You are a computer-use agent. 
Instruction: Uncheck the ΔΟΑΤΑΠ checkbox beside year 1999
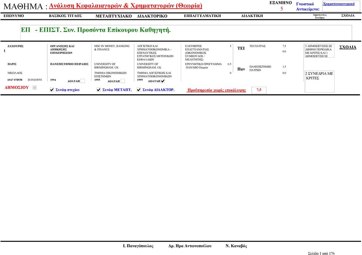point(163,81)
